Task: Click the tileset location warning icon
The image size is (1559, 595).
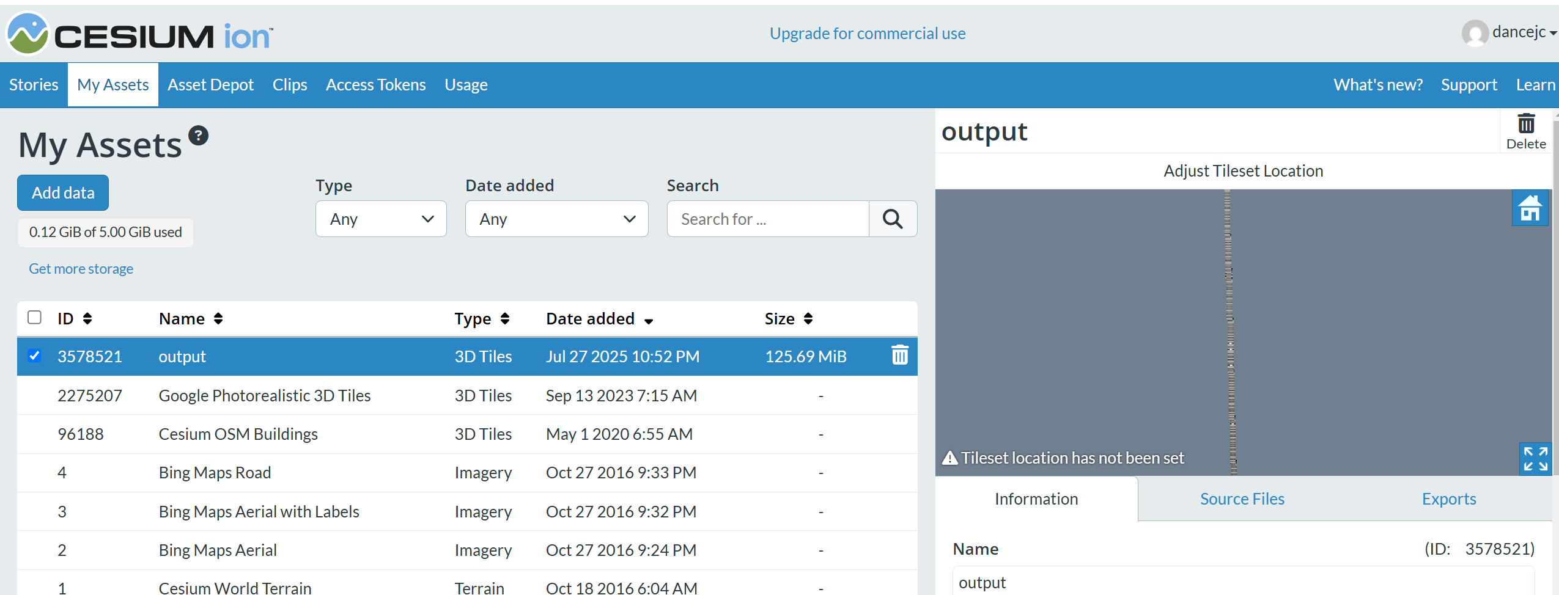Action: click(x=949, y=458)
